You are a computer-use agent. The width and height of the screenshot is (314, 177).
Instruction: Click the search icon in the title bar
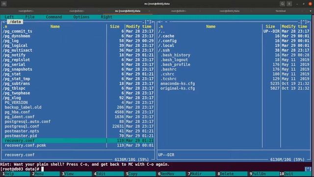[283, 3]
